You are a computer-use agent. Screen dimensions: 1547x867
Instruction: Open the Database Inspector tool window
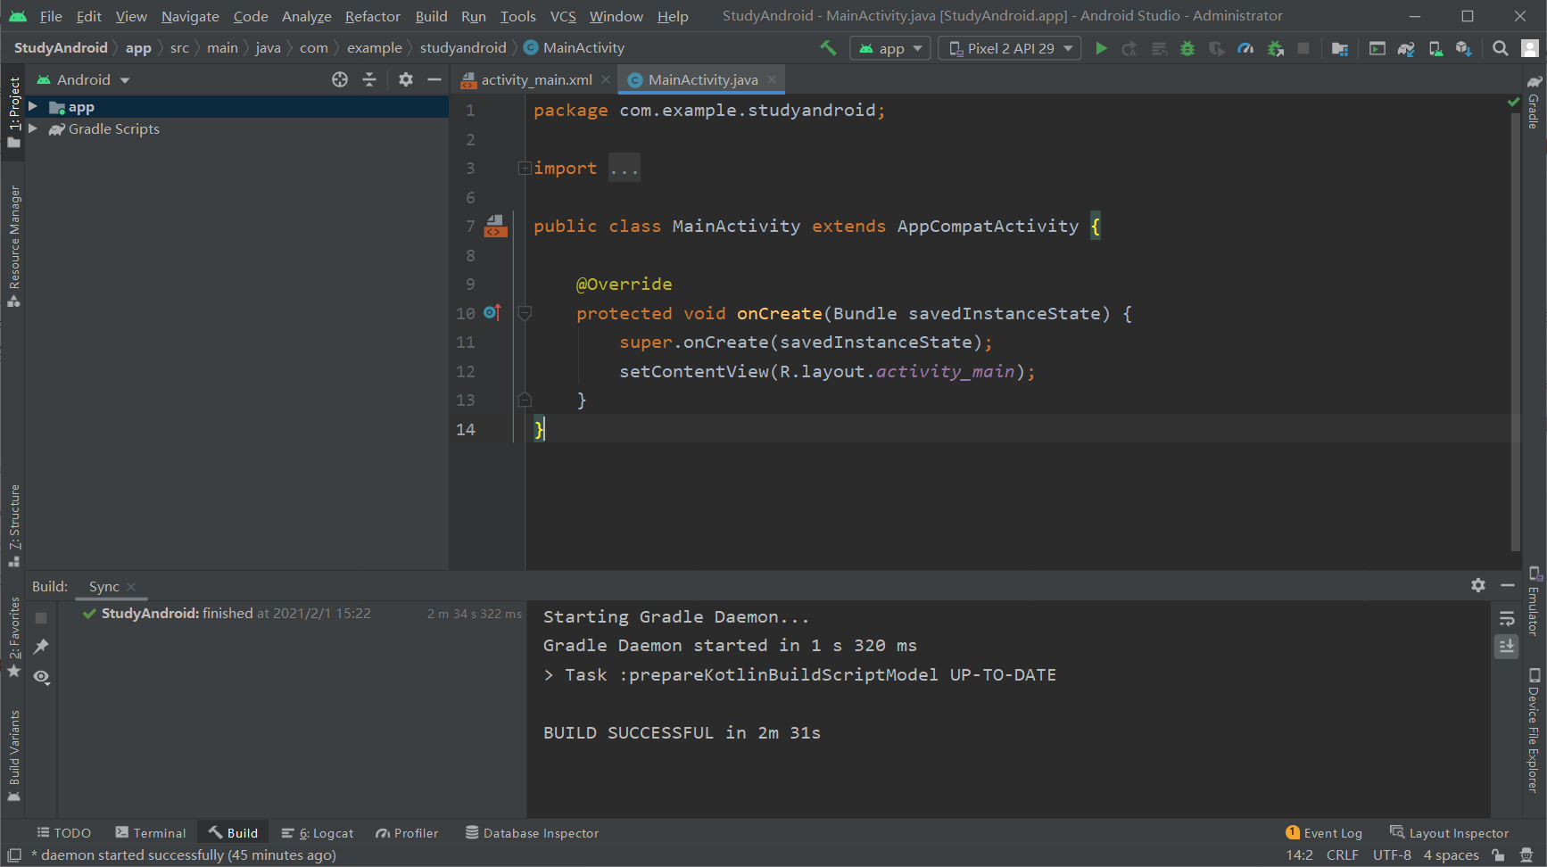click(532, 833)
